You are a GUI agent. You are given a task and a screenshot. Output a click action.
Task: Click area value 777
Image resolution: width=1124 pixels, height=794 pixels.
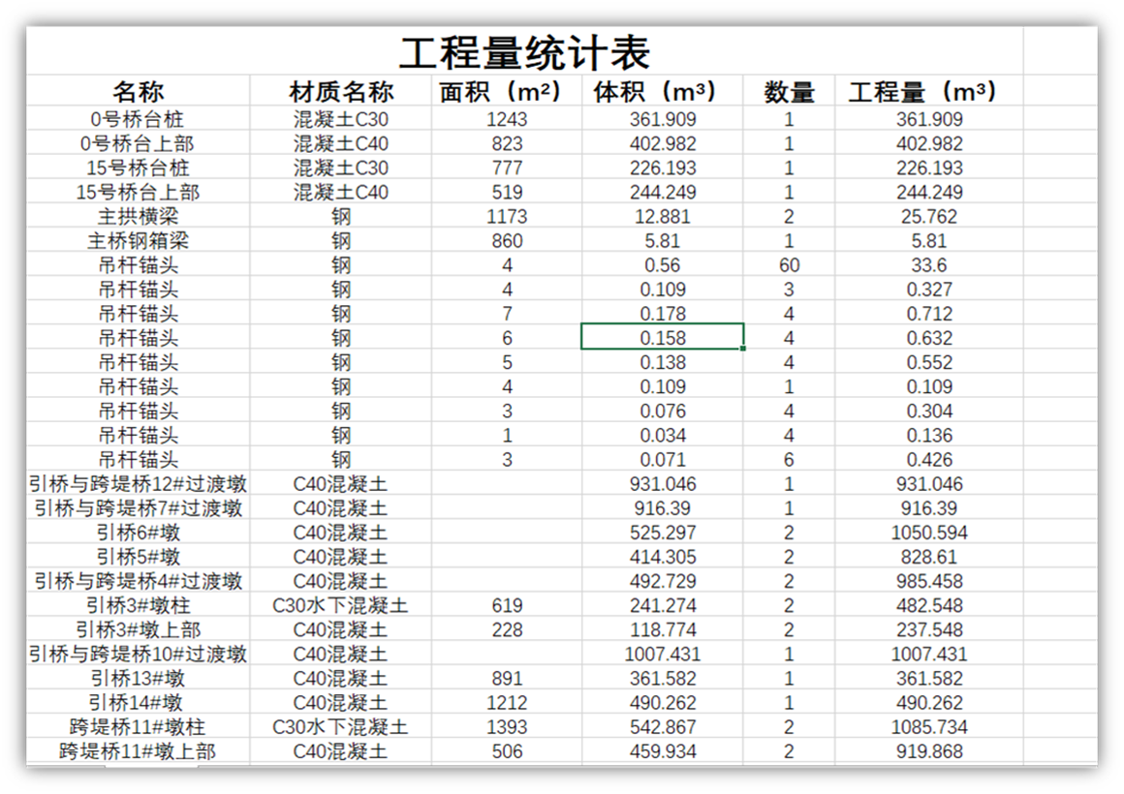click(x=507, y=168)
